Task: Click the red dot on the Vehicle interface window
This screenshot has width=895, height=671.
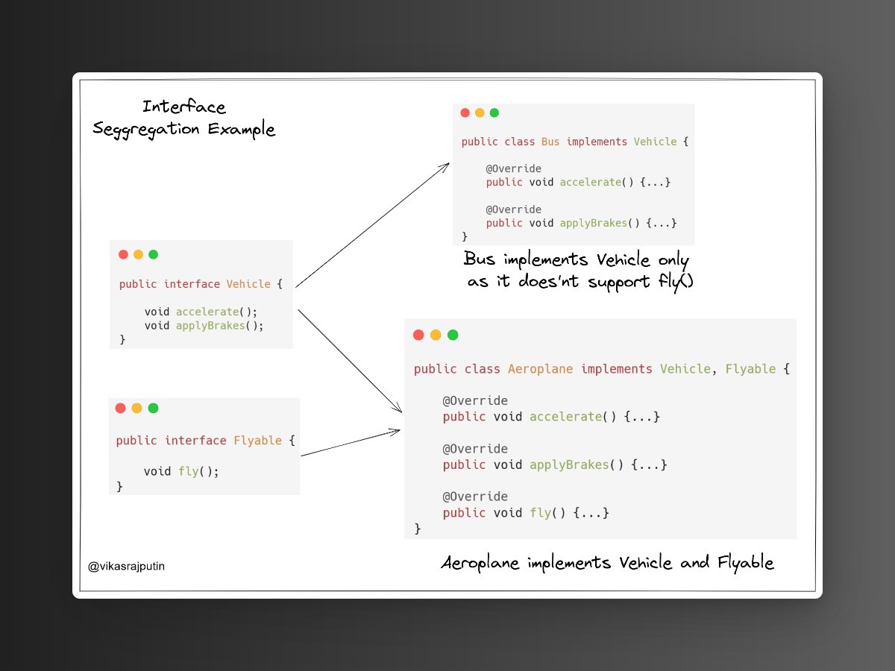Action: click(x=123, y=254)
